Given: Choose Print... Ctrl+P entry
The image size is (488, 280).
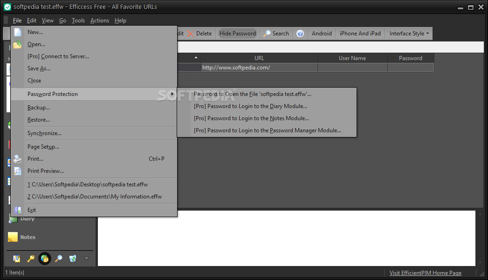Looking at the screenshot, I should click(94, 159).
